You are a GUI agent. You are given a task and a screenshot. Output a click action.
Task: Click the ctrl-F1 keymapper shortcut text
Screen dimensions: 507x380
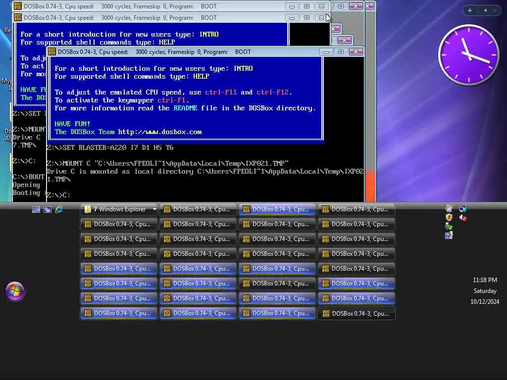click(171, 100)
